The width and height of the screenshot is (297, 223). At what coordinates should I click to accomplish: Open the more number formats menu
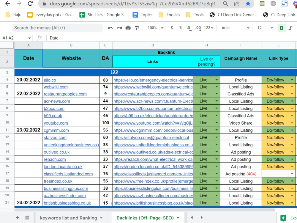point(208,28)
